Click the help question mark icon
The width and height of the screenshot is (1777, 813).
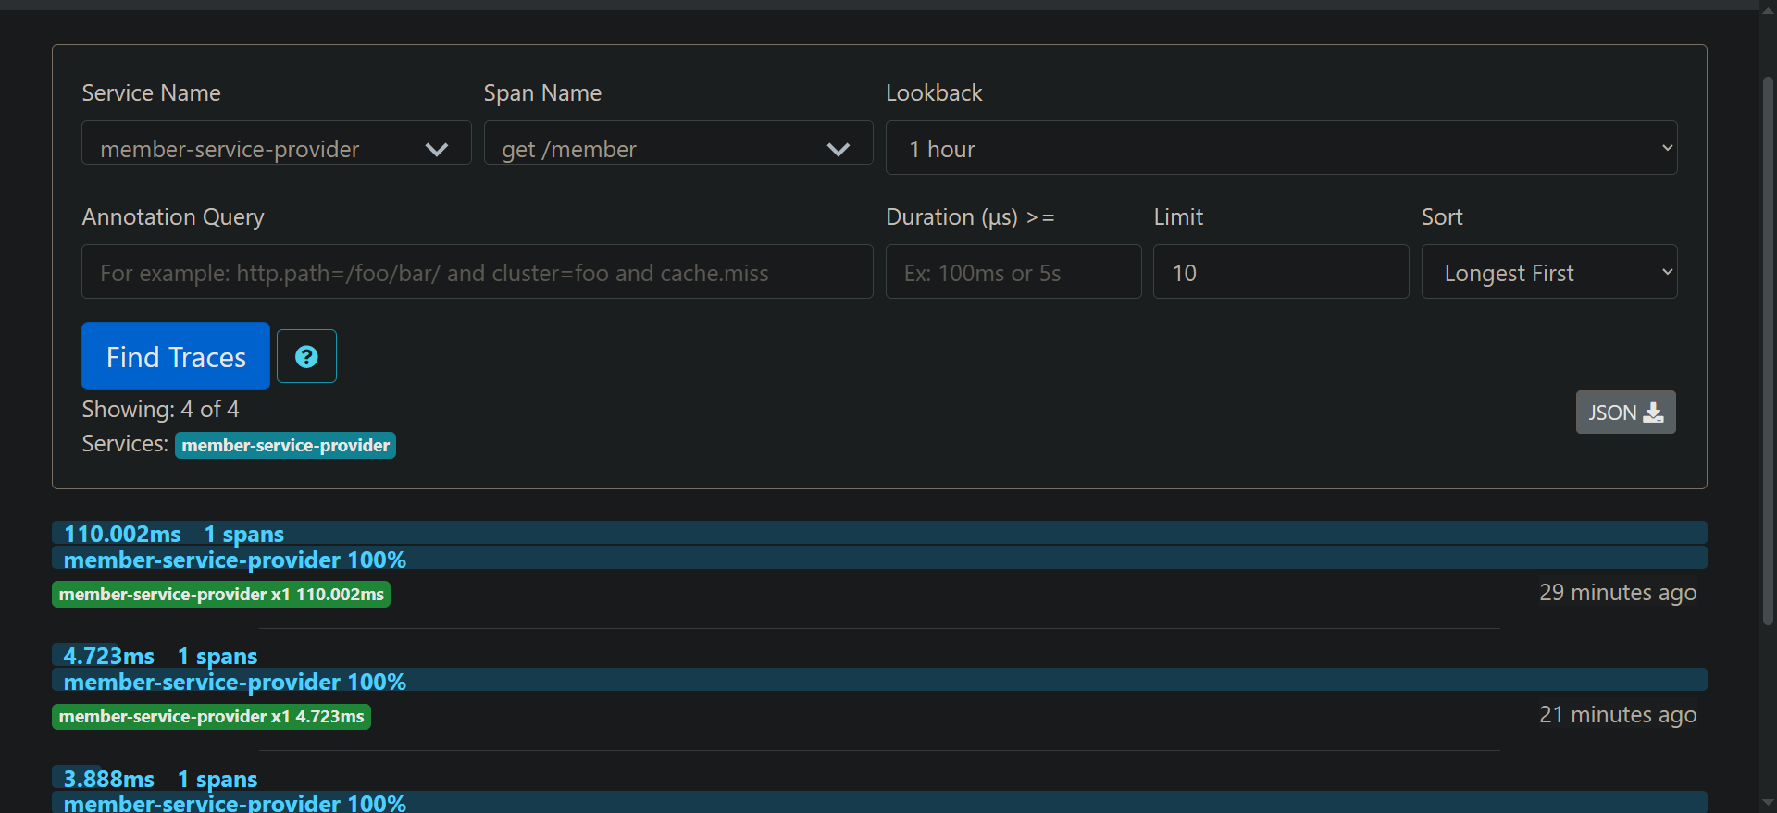(x=306, y=356)
